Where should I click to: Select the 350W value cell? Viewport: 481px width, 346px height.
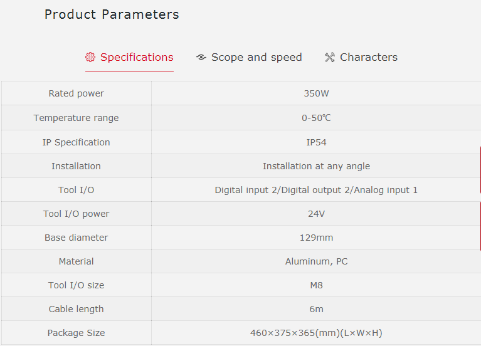316,93
